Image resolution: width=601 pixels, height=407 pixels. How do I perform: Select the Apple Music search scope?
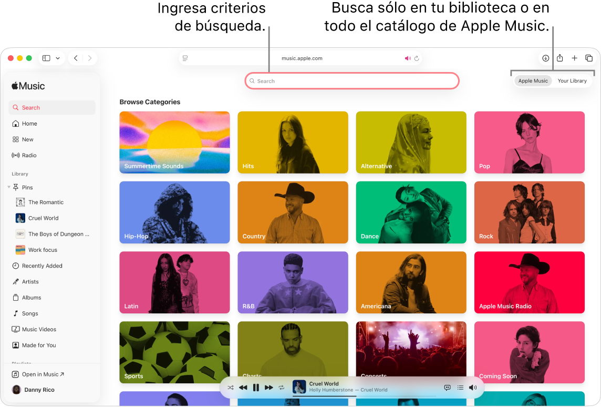coord(533,81)
